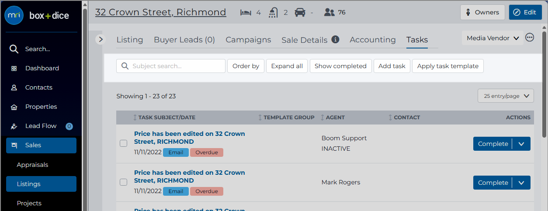Switch to the Accounting tab
The height and width of the screenshot is (211, 548).
click(373, 40)
